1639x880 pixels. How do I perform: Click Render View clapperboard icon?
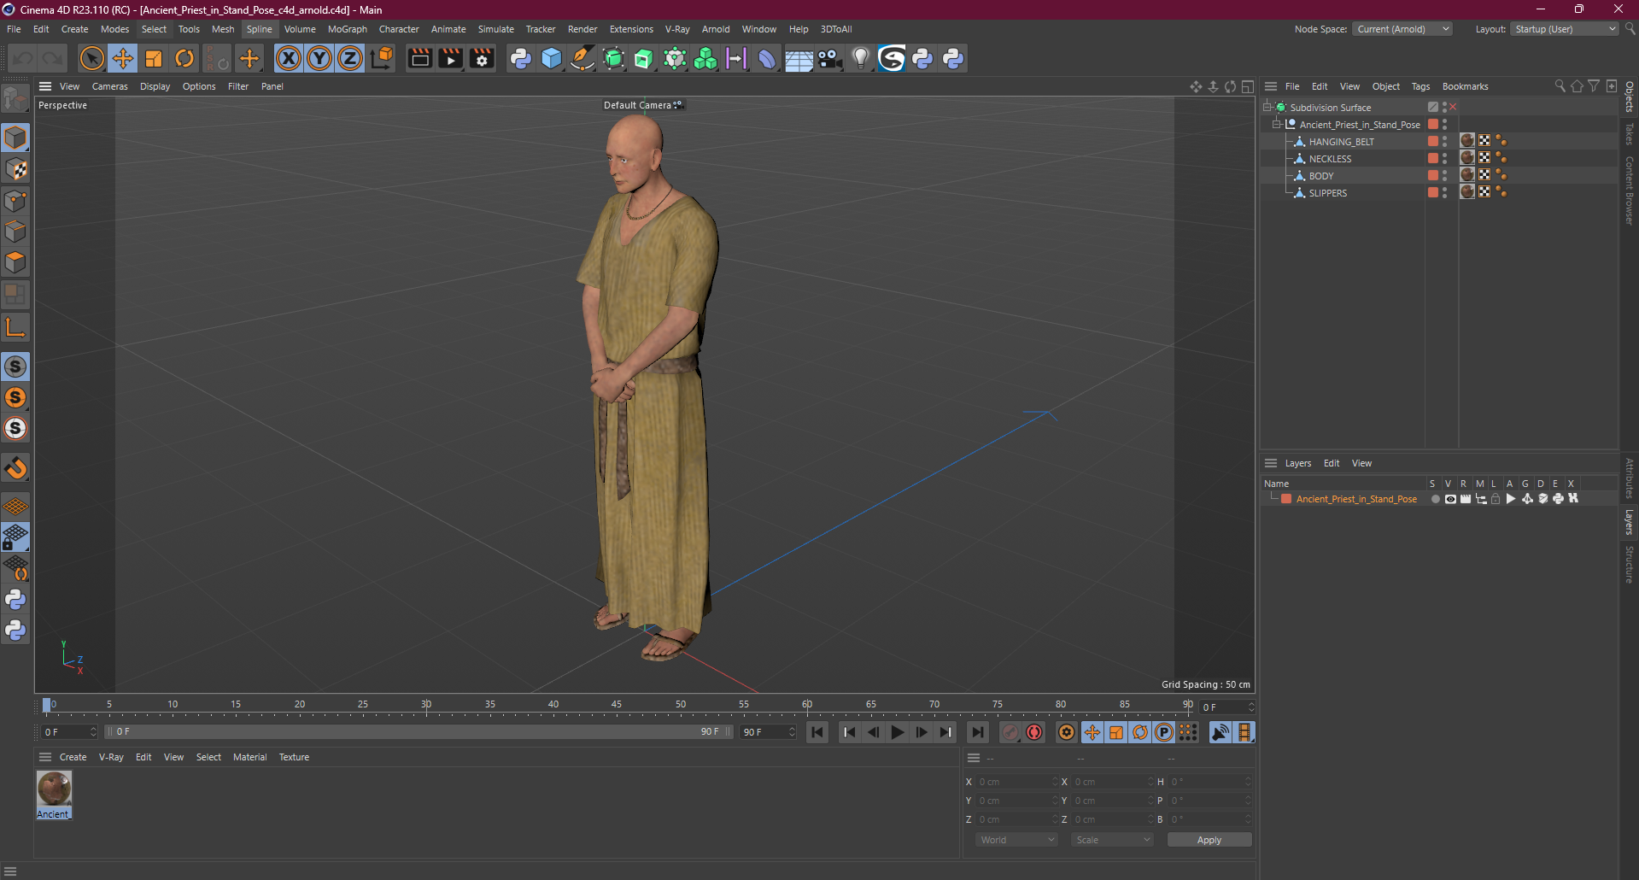pyautogui.click(x=419, y=58)
